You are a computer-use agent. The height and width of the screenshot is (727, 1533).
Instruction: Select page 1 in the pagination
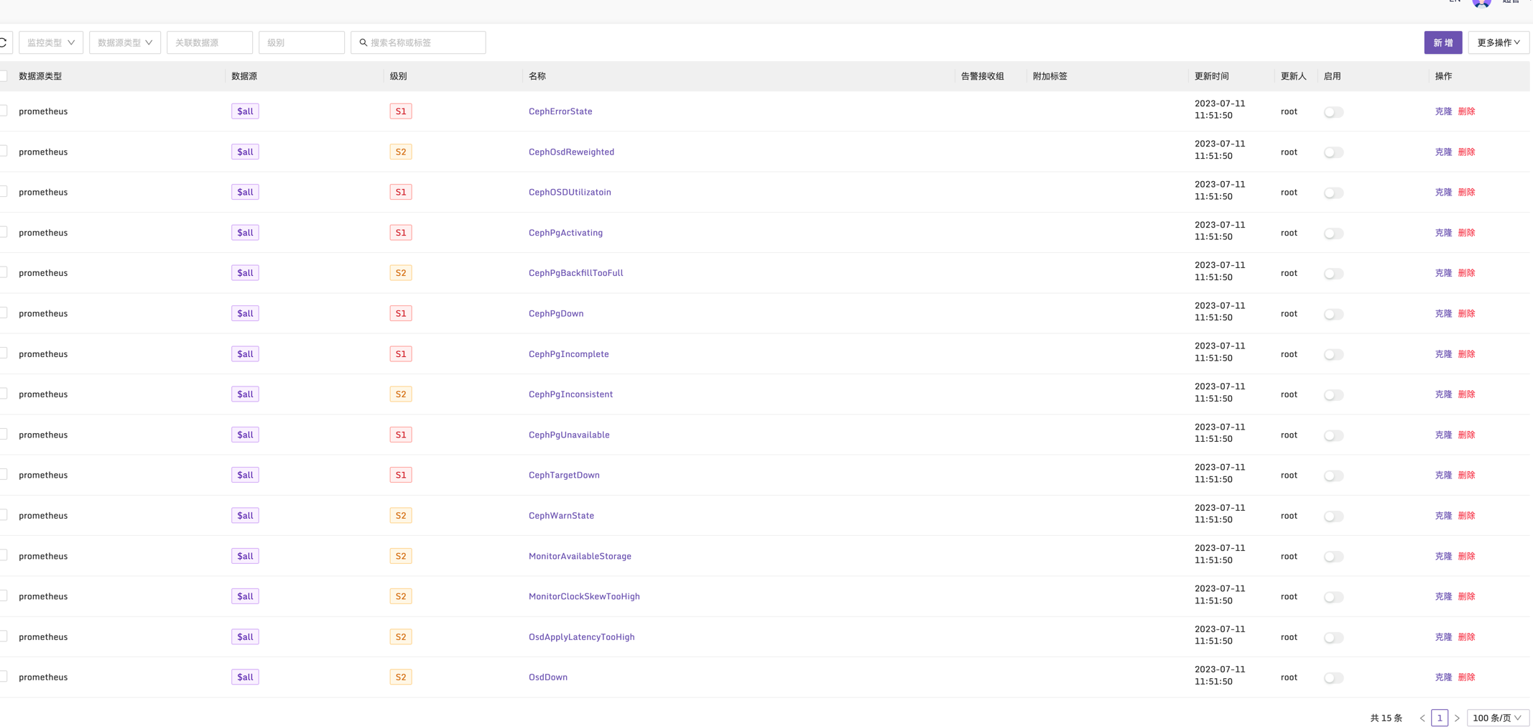pos(1440,718)
